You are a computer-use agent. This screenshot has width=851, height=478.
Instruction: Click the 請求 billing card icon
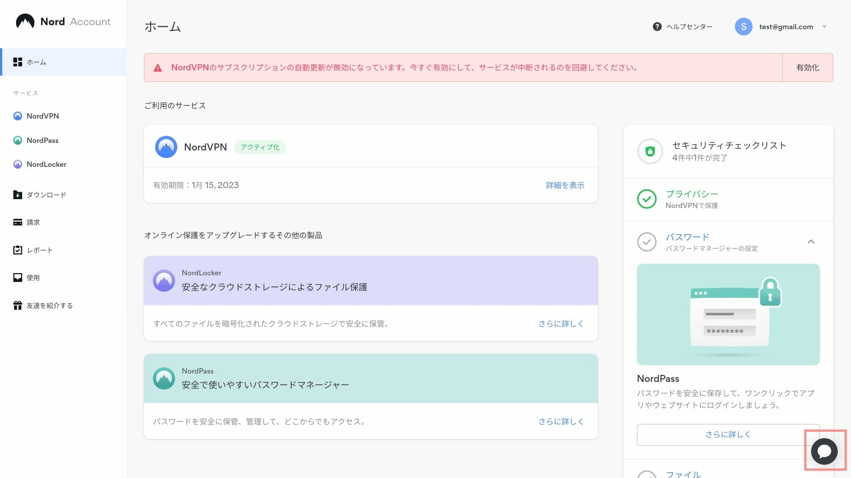pos(18,222)
